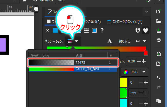
Task: Click the 72475 gradient preview thumbnail
Action: point(51,62)
